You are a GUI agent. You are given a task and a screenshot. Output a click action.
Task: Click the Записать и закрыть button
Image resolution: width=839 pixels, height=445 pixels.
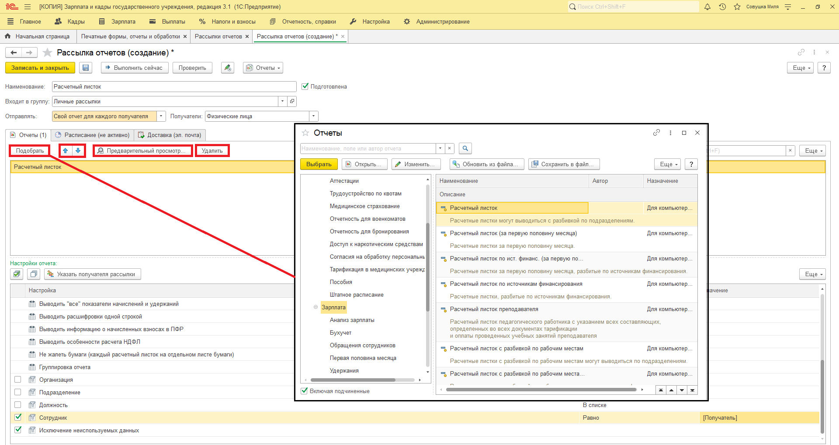(40, 68)
